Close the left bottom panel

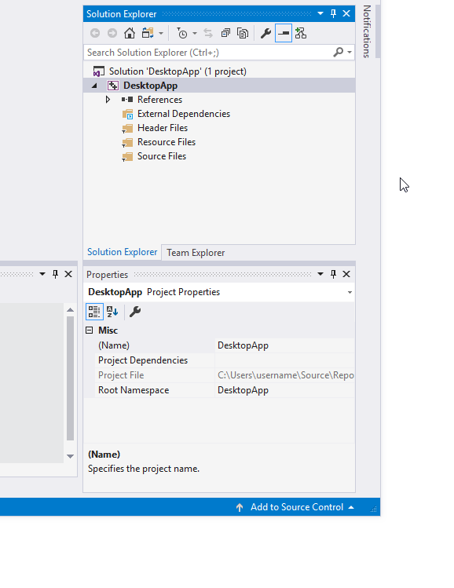(68, 274)
